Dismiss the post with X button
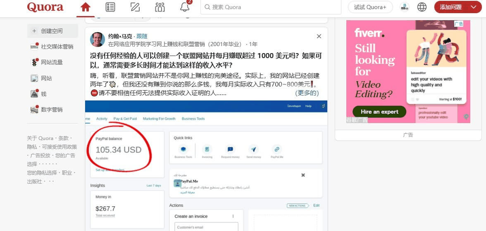Viewport: 486px width, 231px height. click(319, 36)
